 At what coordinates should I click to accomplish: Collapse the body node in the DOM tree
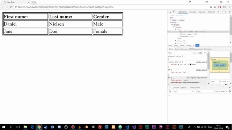point(170,22)
